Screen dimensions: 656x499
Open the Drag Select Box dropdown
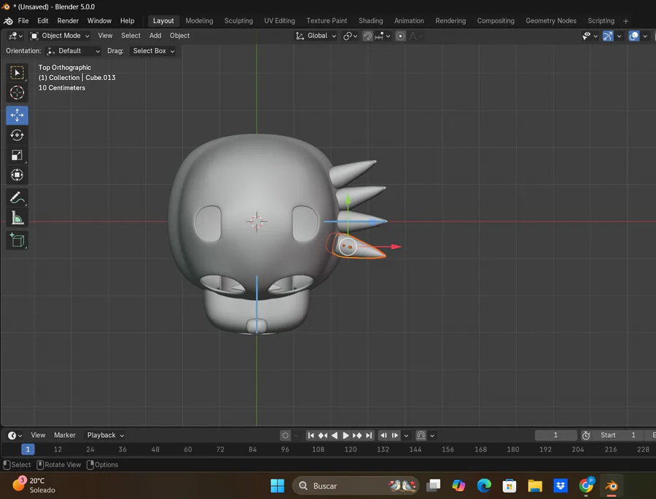coord(153,51)
